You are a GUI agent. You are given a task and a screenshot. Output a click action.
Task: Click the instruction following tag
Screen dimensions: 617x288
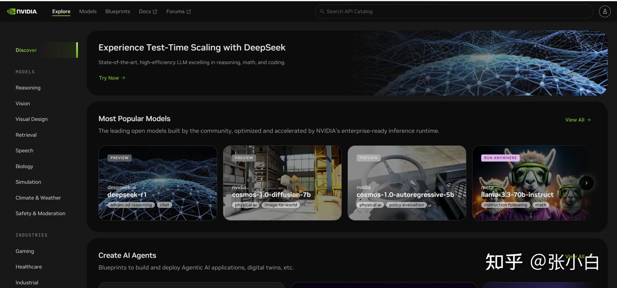pos(506,205)
